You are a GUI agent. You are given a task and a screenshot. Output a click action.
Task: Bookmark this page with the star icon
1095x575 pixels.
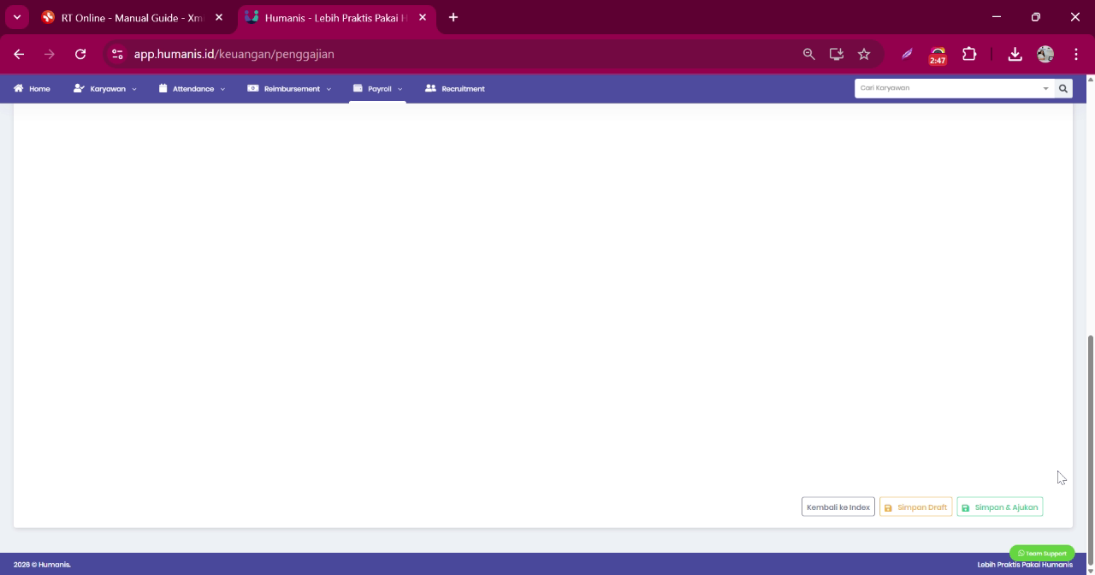[864, 54]
